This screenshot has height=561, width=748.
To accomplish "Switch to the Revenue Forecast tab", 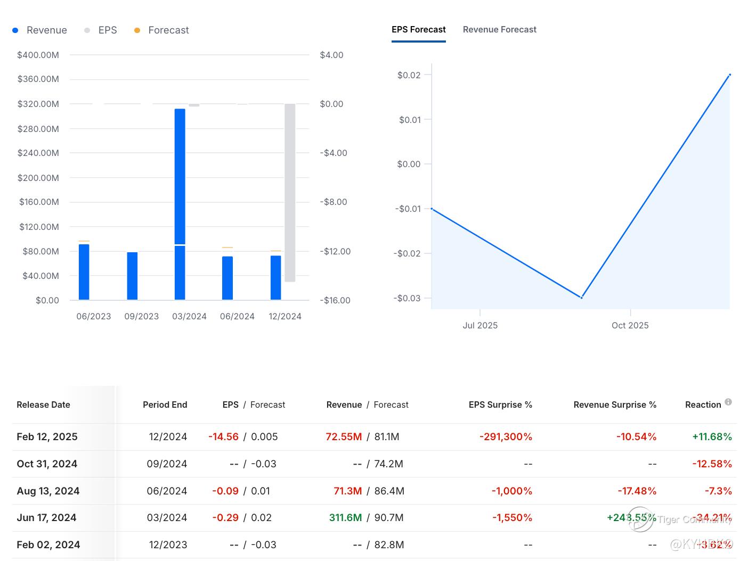I will point(499,30).
